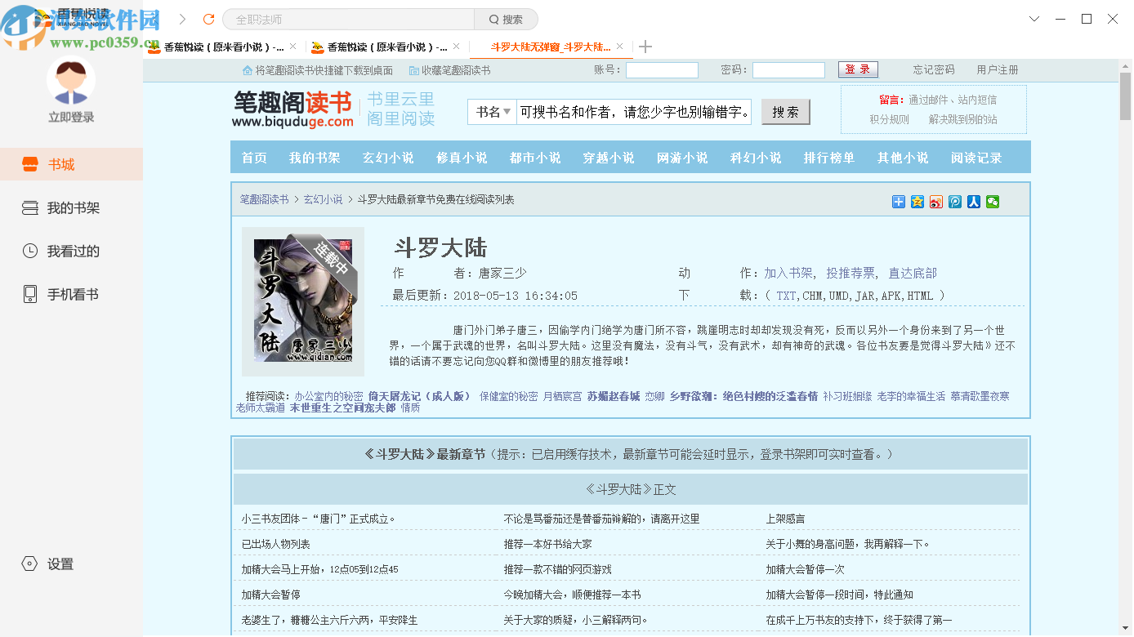The height and width of the screenshot is (637, 1134).
Task: Share to Qzone via star icon
Action: pos(916,202)
